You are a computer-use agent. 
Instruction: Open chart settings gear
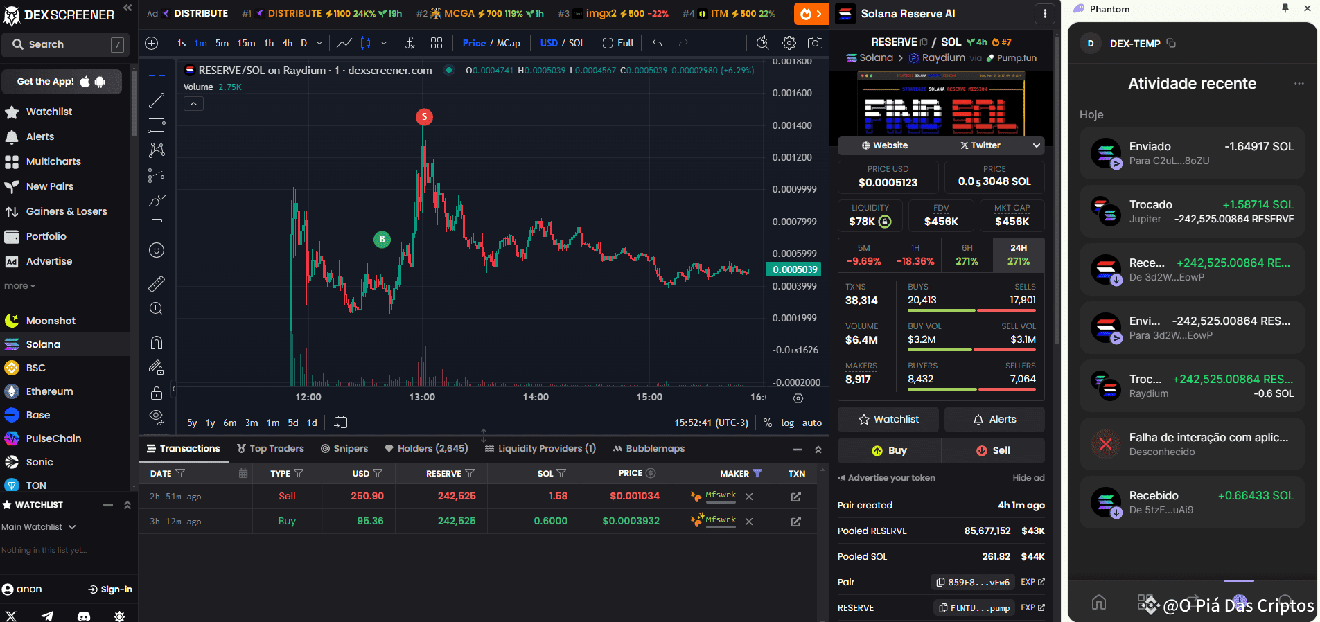[789, 43]
